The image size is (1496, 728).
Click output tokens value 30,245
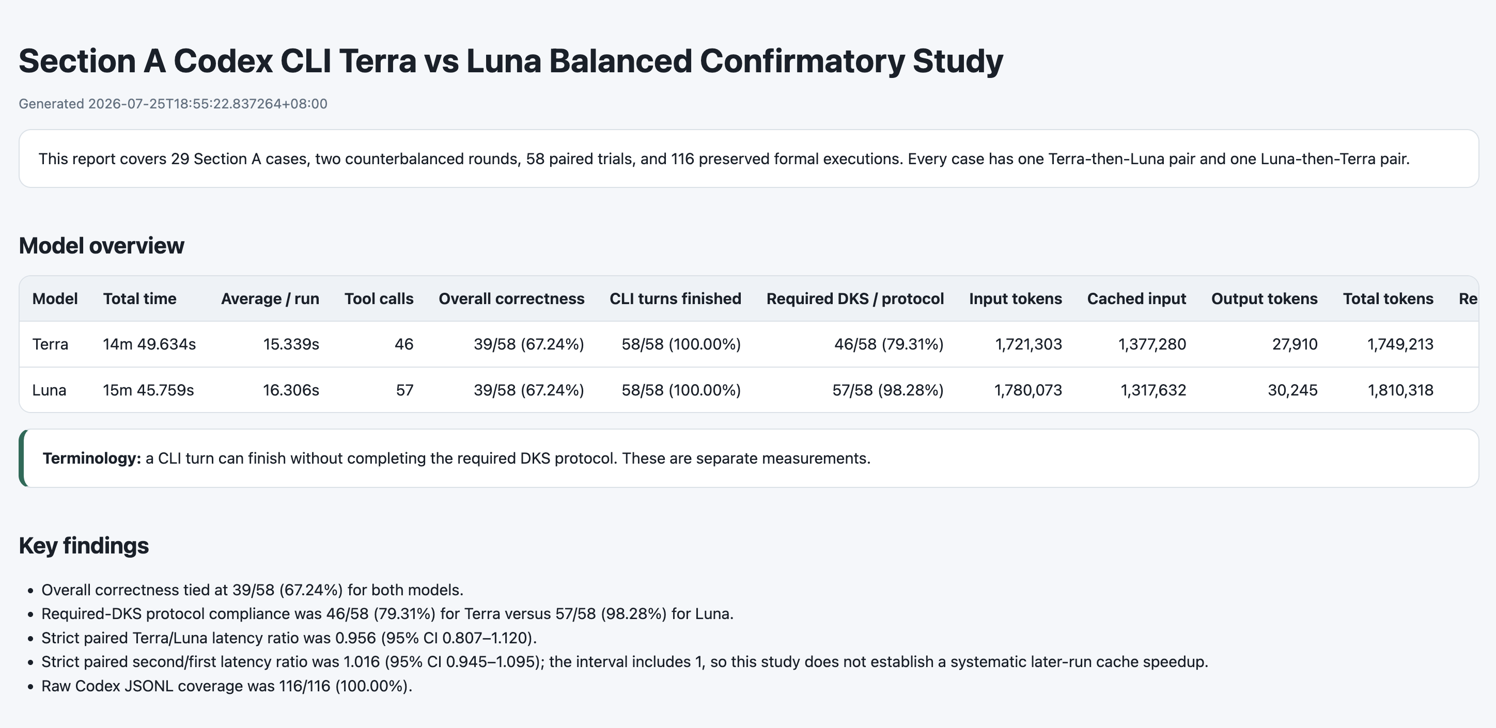click(1292, 390)
